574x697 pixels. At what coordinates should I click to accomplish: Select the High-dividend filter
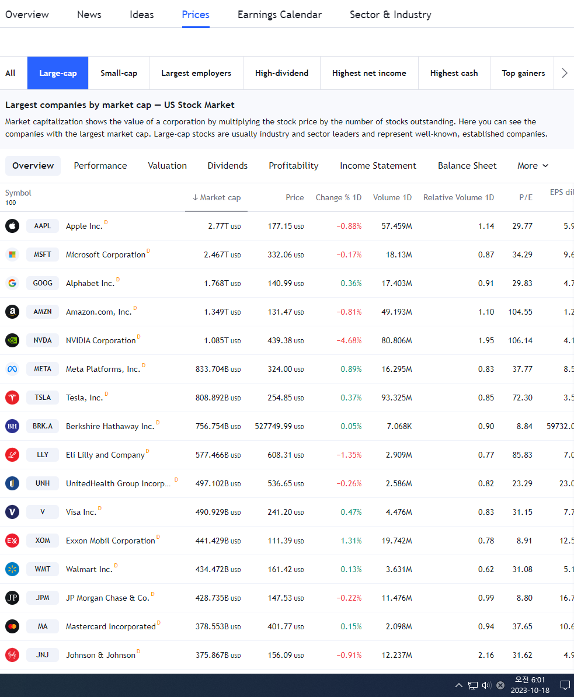(x=281, y=73)
